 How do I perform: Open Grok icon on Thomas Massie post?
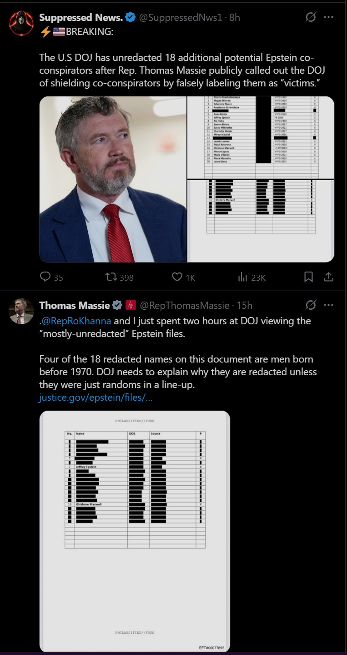[311, 305]
